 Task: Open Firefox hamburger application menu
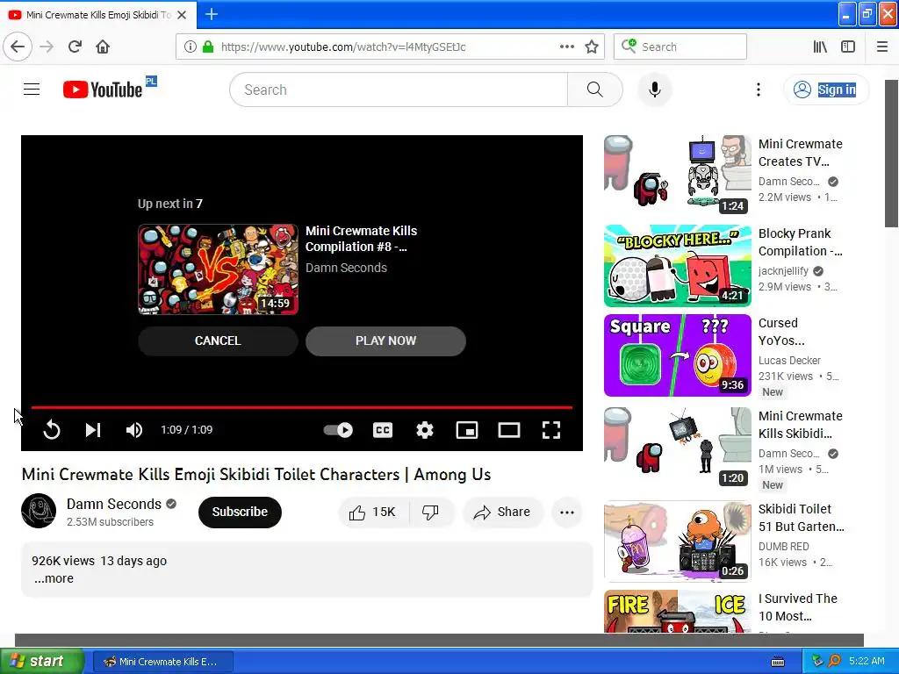[882, 47]
